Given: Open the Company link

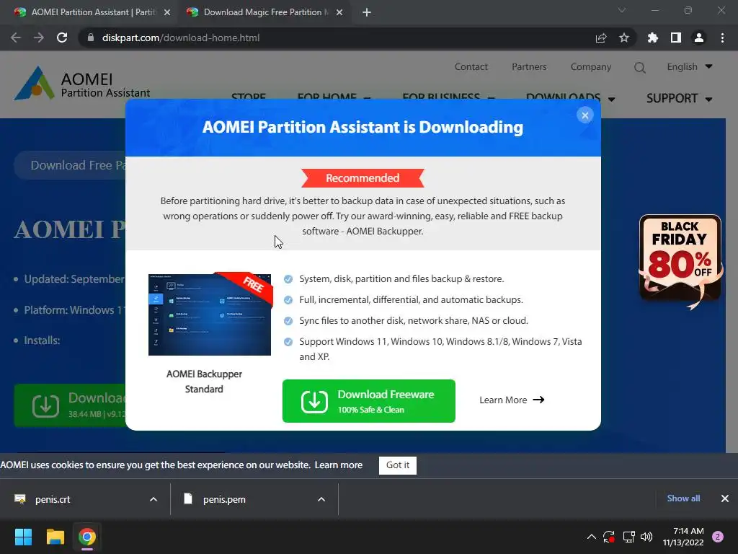Looking at the screenshot, I should (591, 67).
